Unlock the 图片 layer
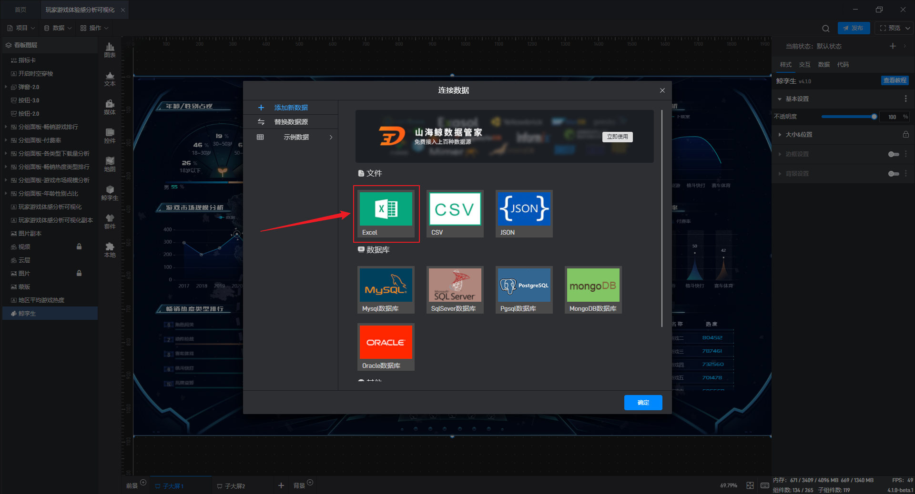The width and height of the screenshot is (915, 494). pos(79,273)
